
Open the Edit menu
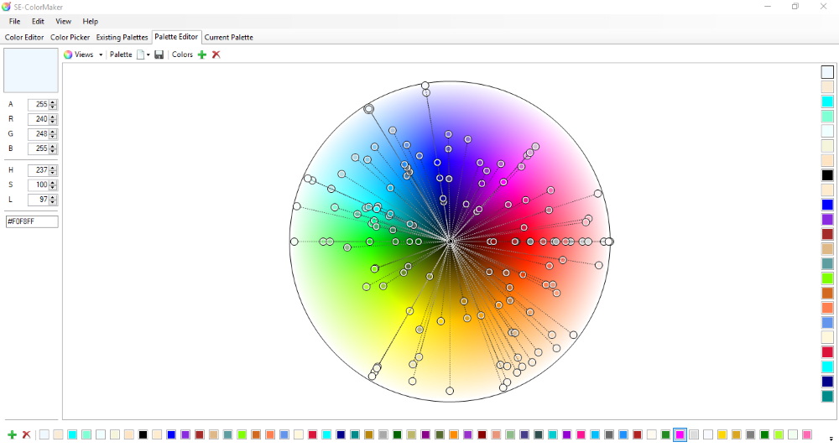pyautogui.click(x=38, y=22)
